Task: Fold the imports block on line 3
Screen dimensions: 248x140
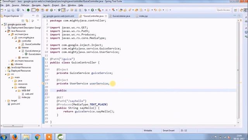Action: 49,27
